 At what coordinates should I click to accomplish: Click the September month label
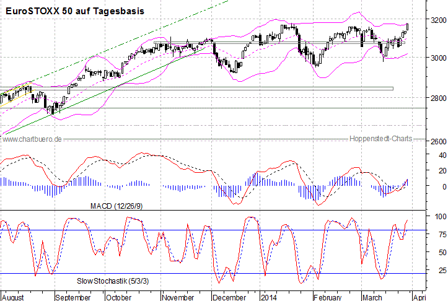[73, 297]
